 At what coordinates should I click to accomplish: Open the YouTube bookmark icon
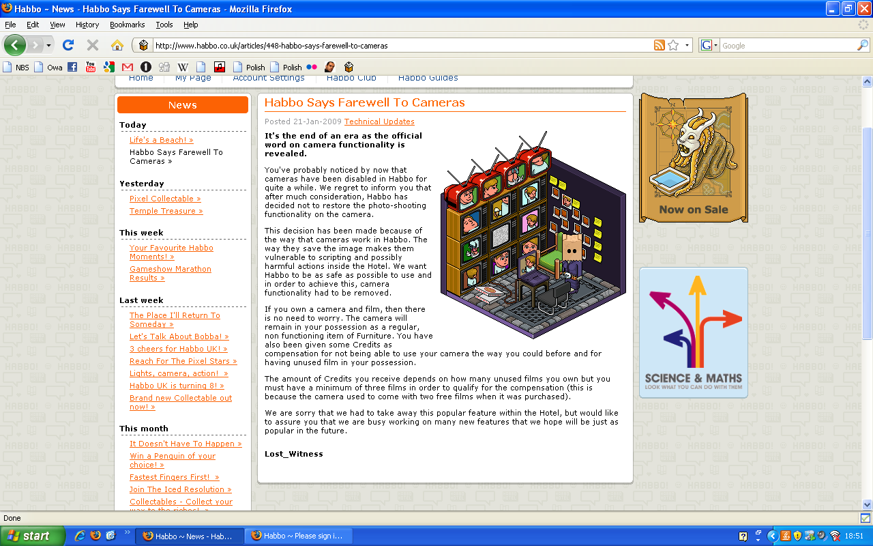tap(90, 67)
